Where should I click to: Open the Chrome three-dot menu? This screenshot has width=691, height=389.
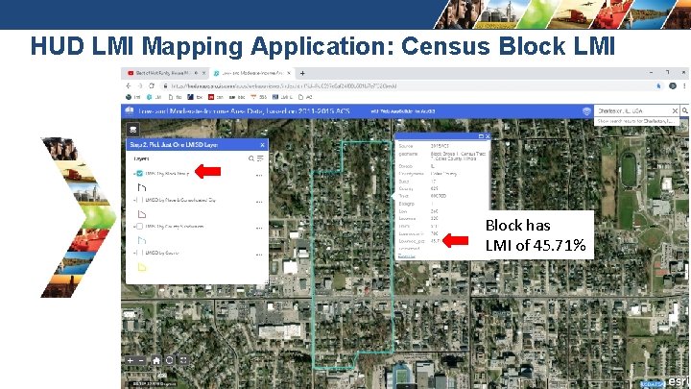(x=684, y=86)
